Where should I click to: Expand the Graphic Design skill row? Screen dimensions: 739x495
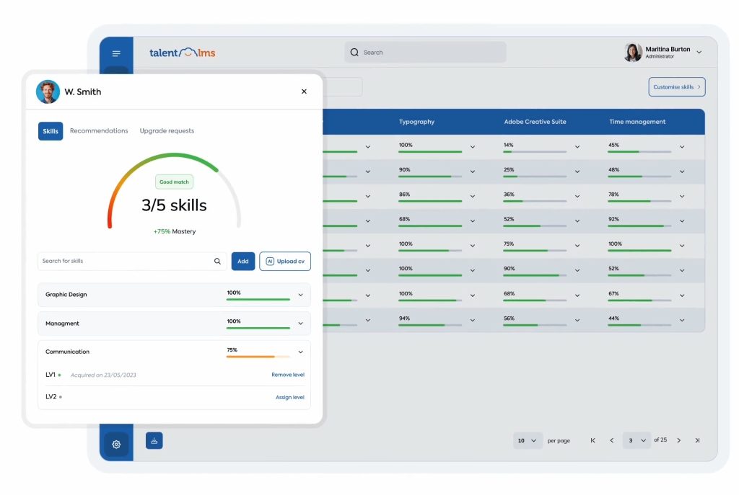[x=301, y=295]
